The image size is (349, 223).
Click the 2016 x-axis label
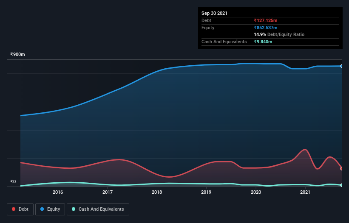click(x=58, y=192)
